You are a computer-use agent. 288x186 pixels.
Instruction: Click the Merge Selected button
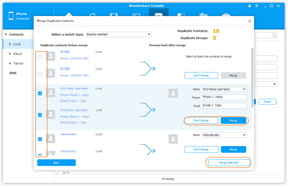pos(228,163)
